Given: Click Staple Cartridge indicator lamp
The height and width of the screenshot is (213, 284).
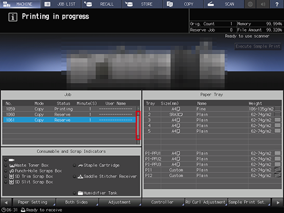Looking at the screenshot, I should tap(74, 165).
